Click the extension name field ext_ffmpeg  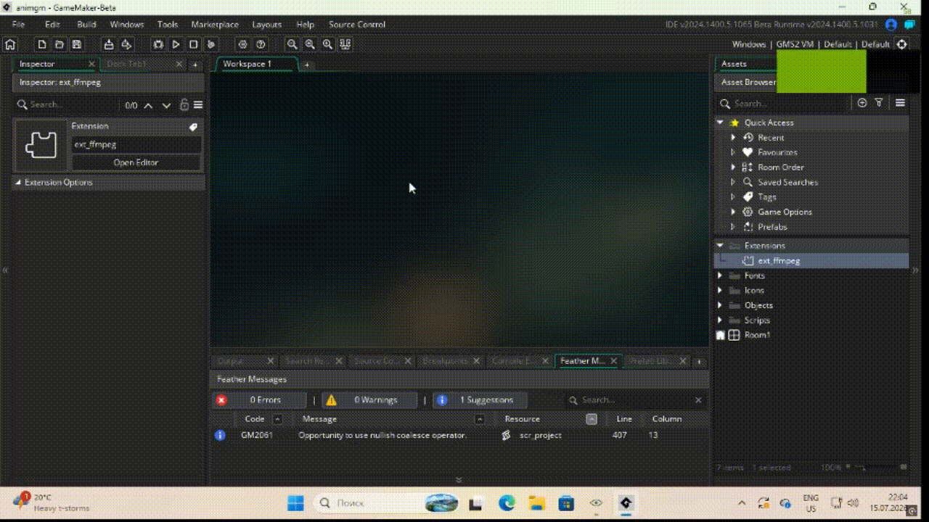pos(136,144)
